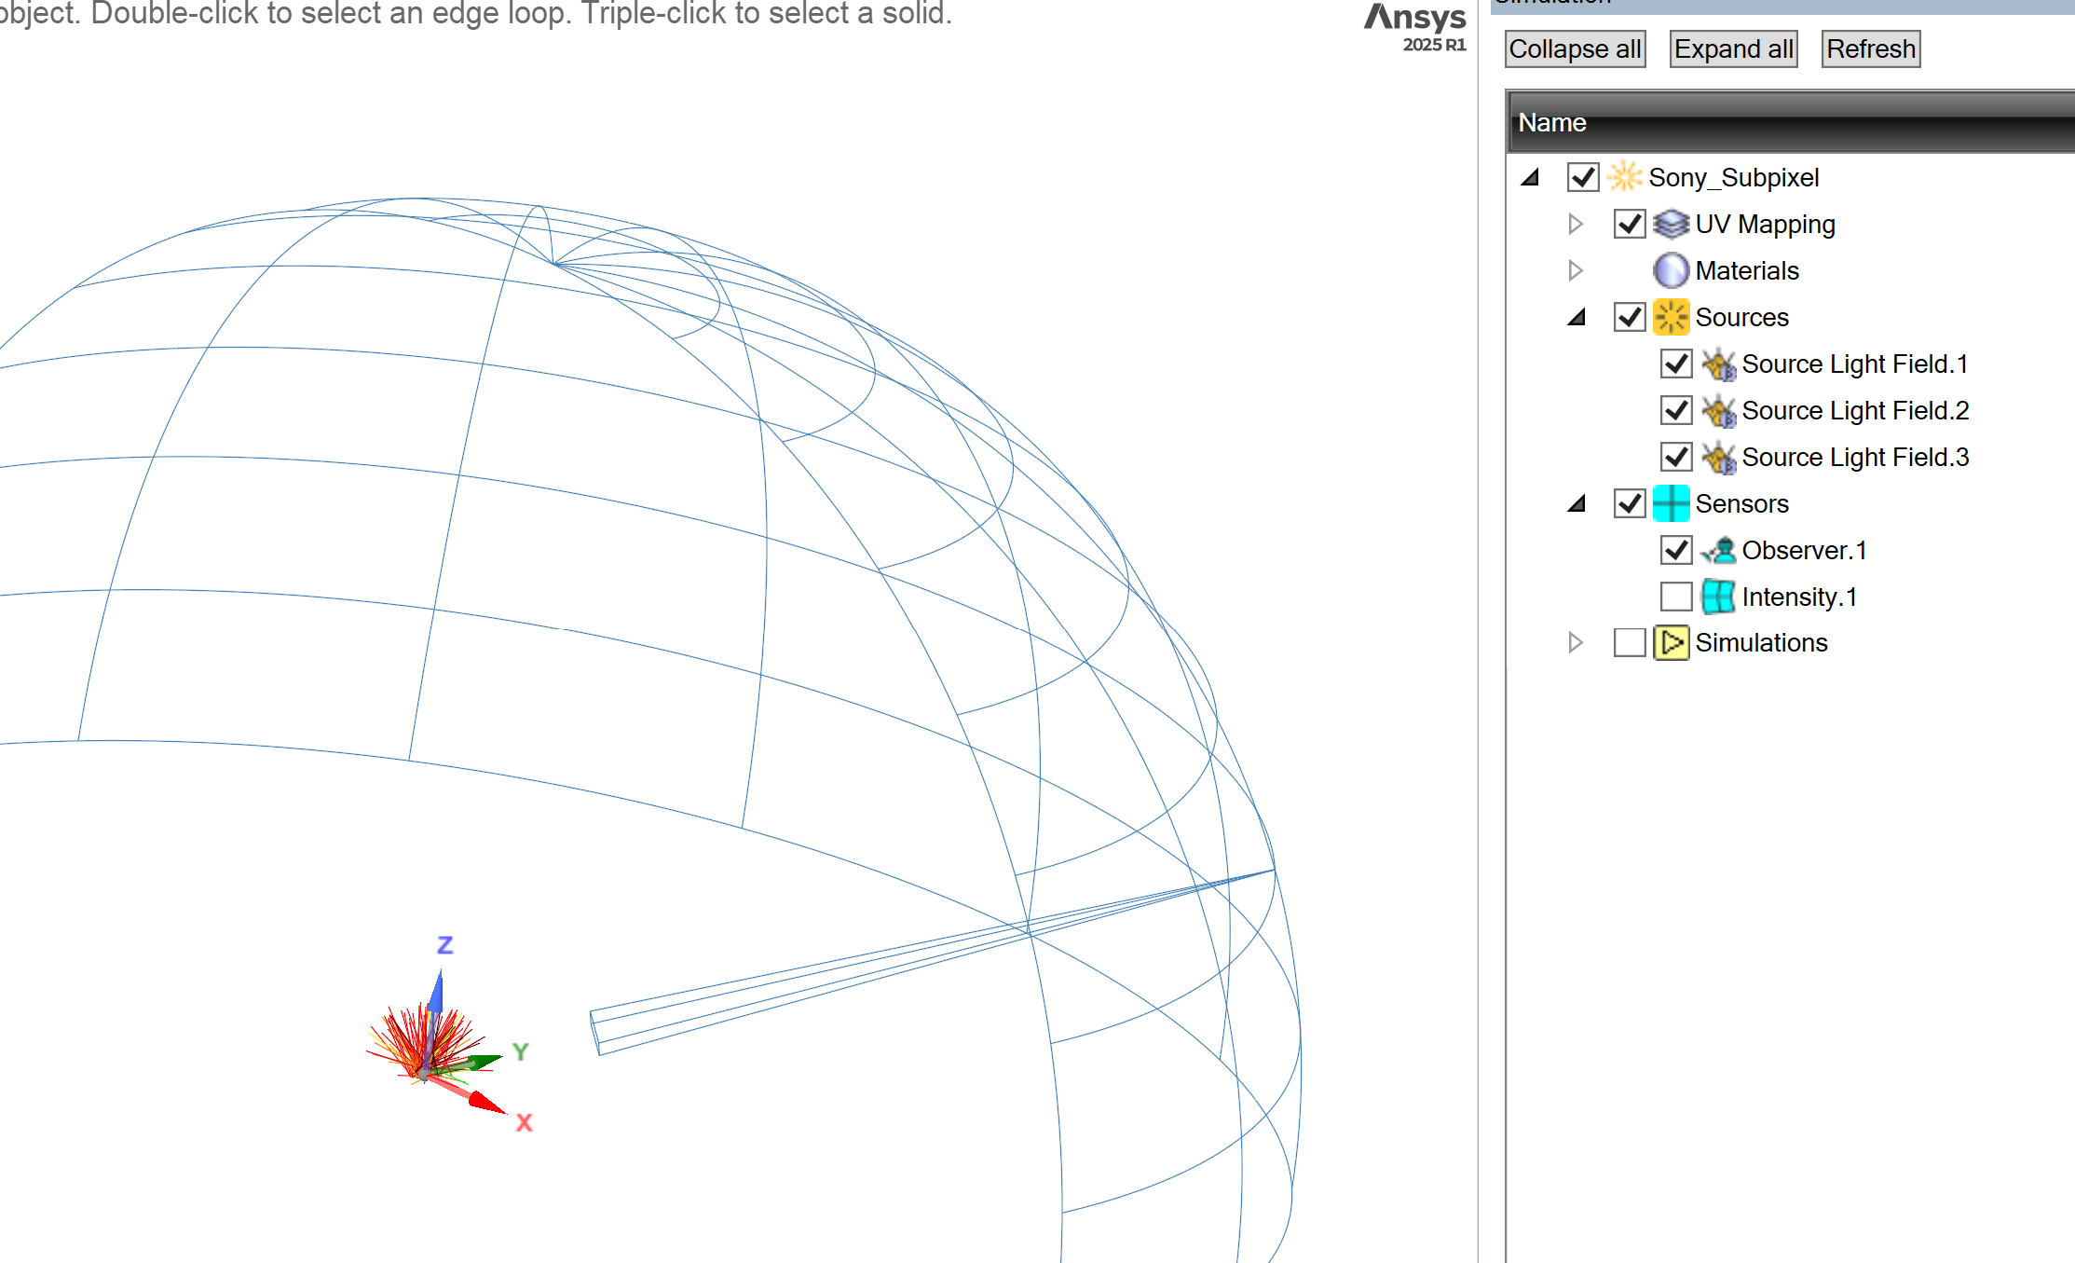Select Source Light Field.1 label
Image resolution: width=2075 pixels, height=1263 pixels.
point(1855,364)
